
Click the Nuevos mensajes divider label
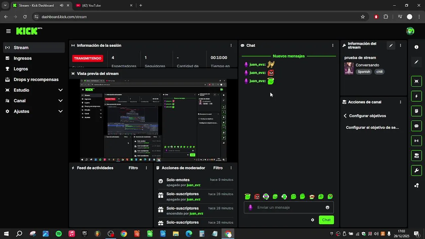coord(289,56)
